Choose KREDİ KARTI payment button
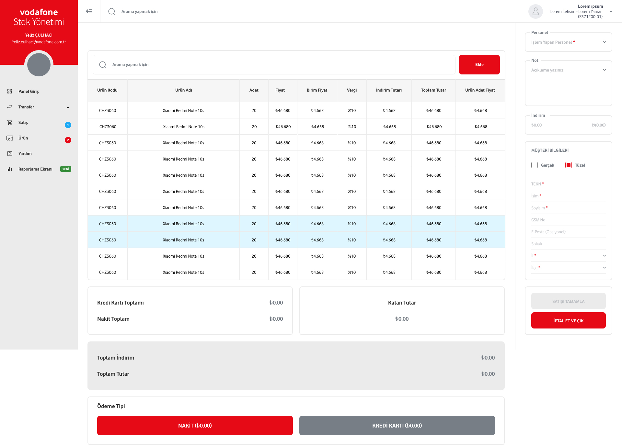Viewport: 622px width, 445px height. tap(397, 426)
